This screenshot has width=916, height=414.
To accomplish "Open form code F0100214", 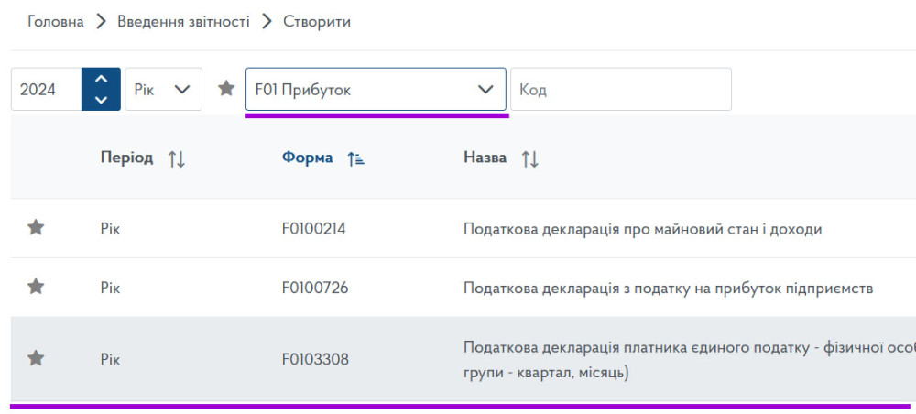I will 313,229.
